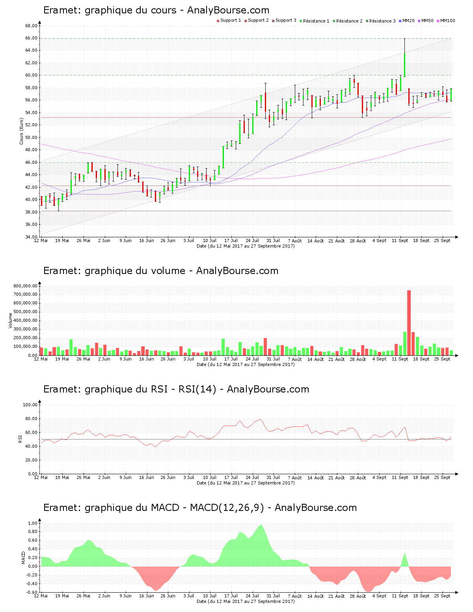Image resolution: width=473 pixels, height=612 pixels.
Task: Select the 'Résistance 3' legend label
Action: 382,21
